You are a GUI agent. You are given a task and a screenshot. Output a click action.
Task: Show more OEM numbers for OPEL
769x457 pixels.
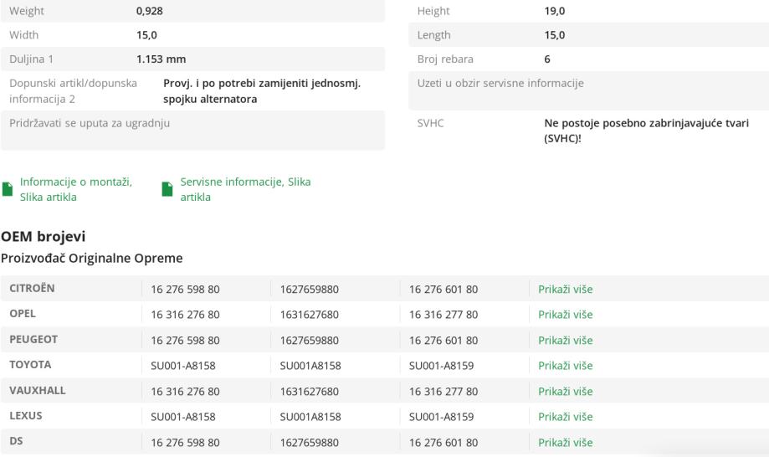click(565, 315)
